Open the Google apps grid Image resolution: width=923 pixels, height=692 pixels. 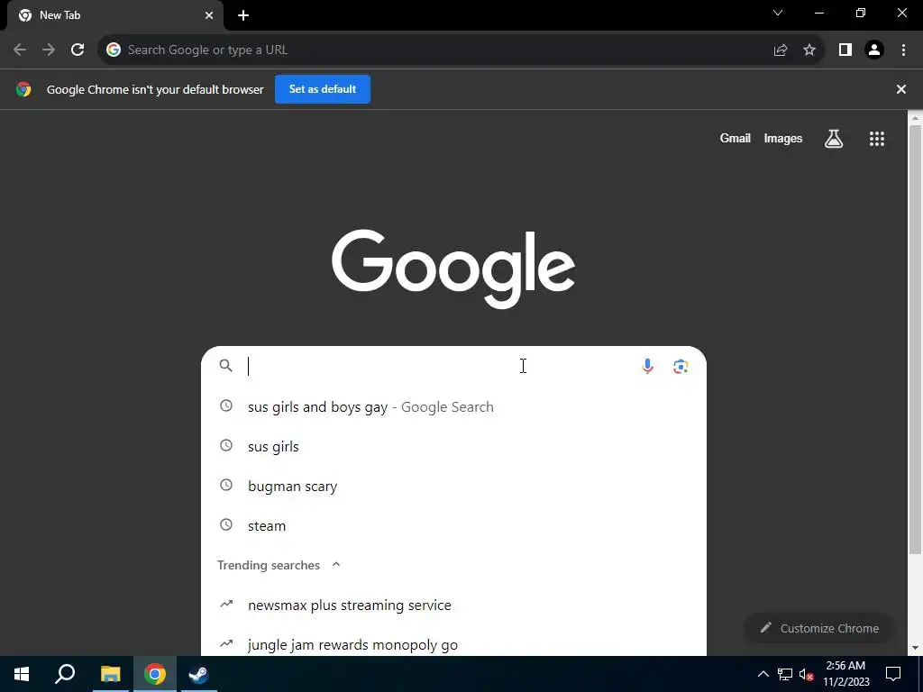877,139
